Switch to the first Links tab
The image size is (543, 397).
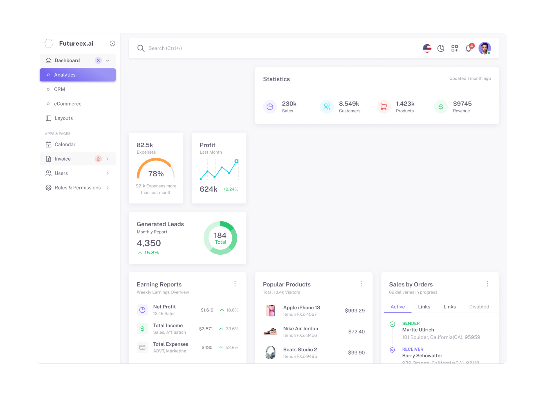(x=424, y=307)
